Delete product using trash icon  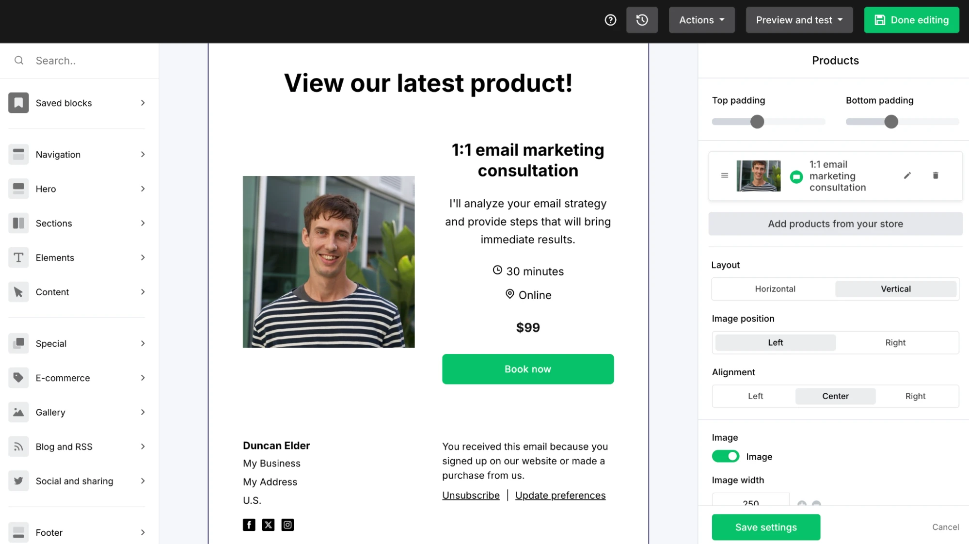pos(936,176)
